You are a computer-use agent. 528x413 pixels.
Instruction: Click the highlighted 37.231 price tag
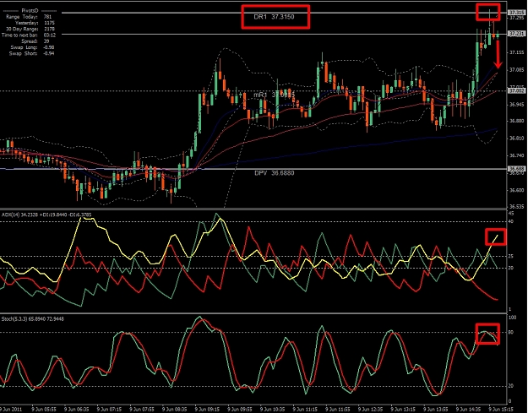(x=517, y=34)
